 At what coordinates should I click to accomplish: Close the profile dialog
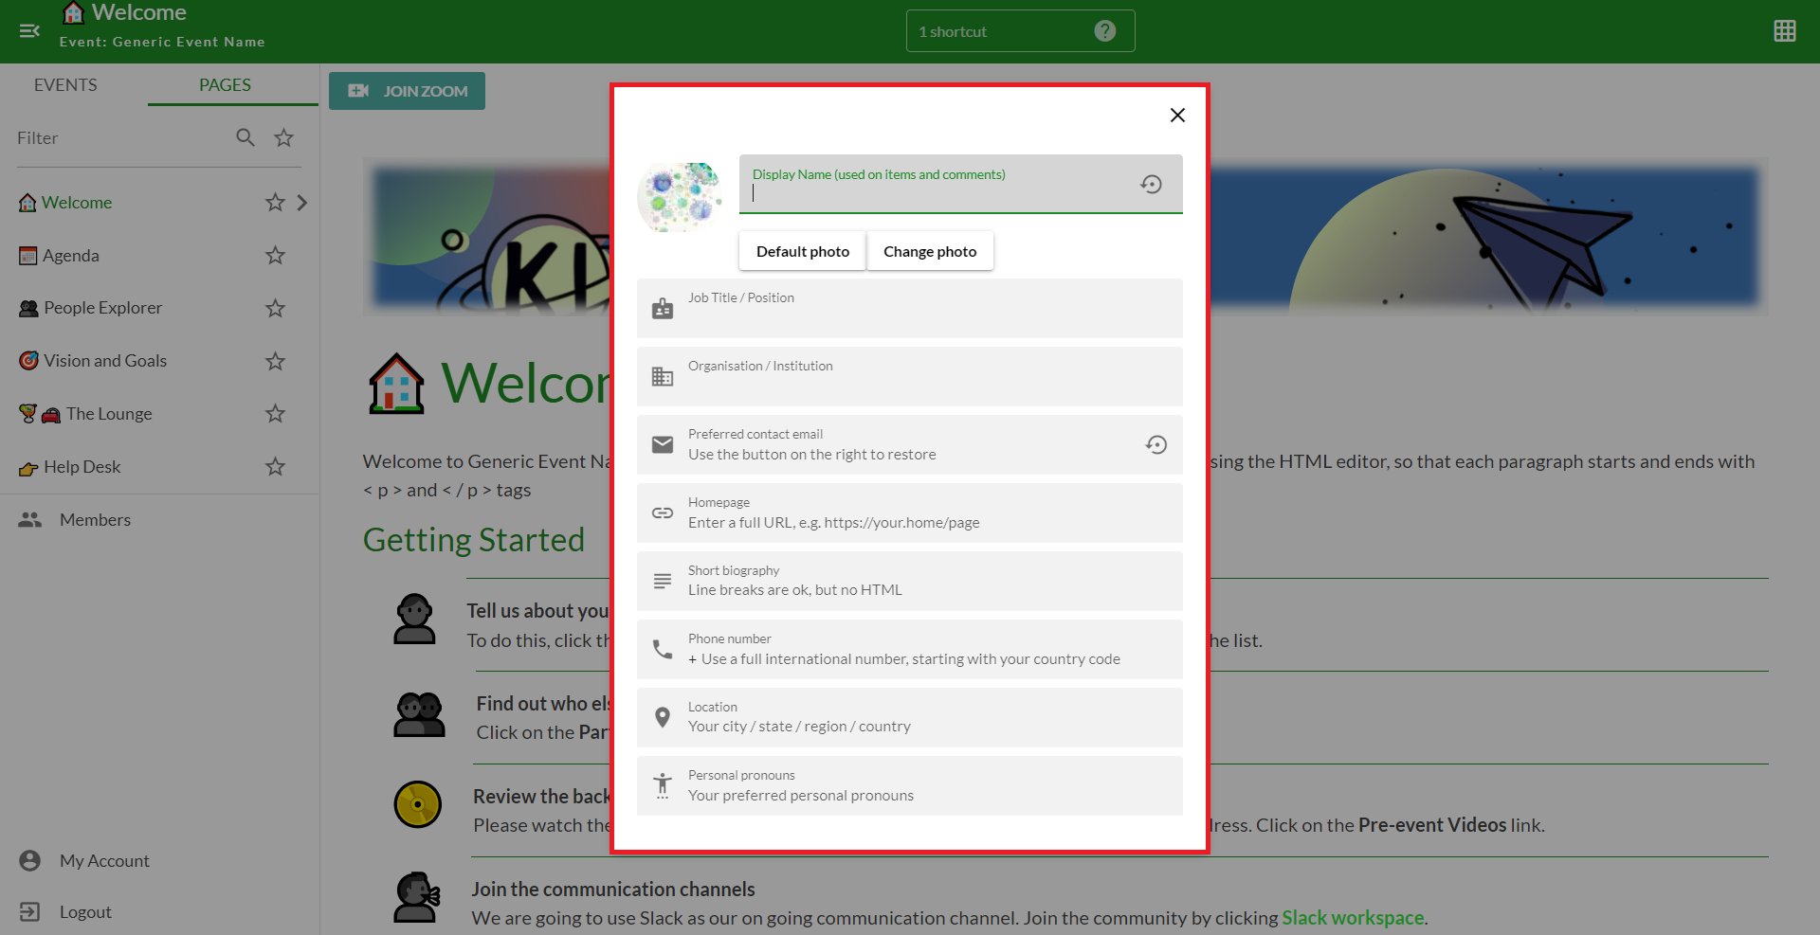pyautogui.click(x=1177, y=116)
